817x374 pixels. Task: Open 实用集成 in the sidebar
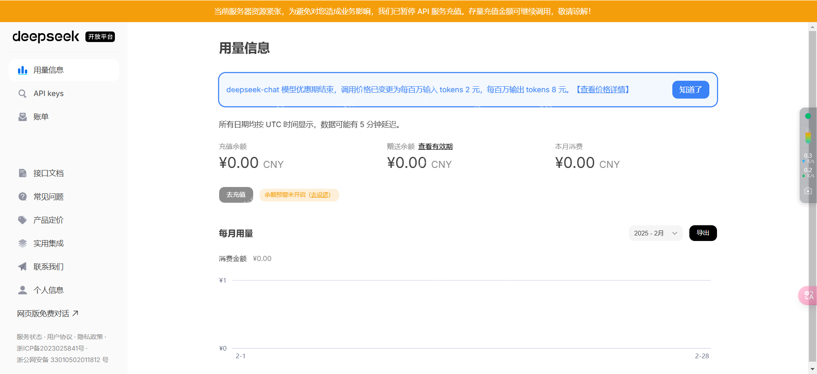pyautogui.click(x=64, y=244)
